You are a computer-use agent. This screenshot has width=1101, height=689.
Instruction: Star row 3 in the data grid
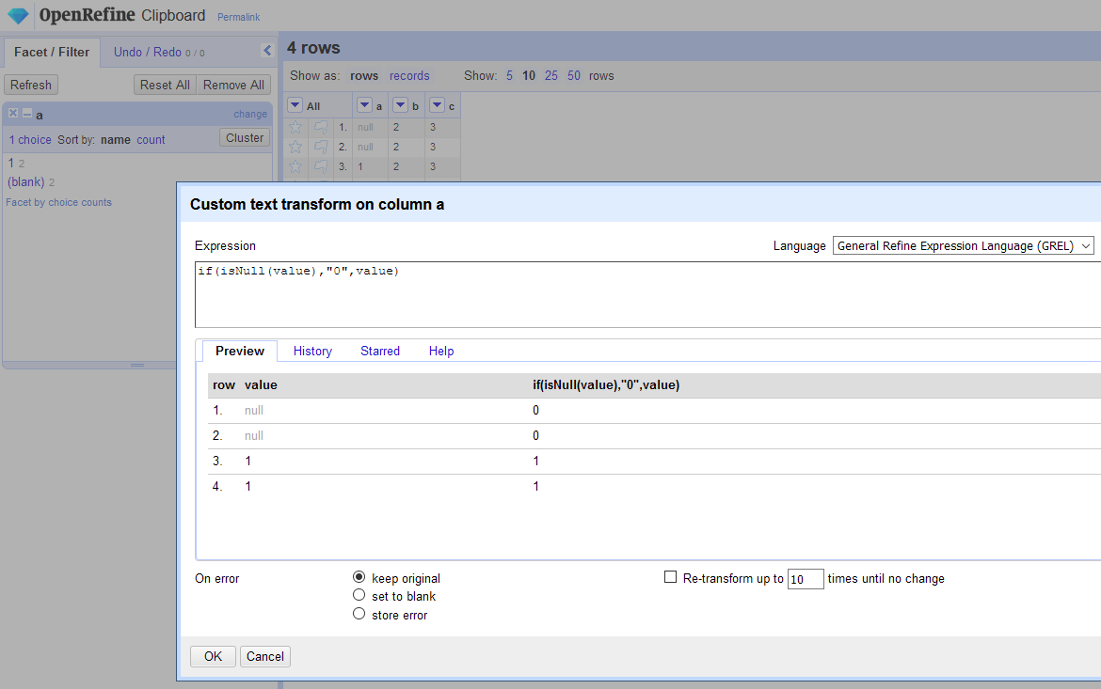click(295, 166)
